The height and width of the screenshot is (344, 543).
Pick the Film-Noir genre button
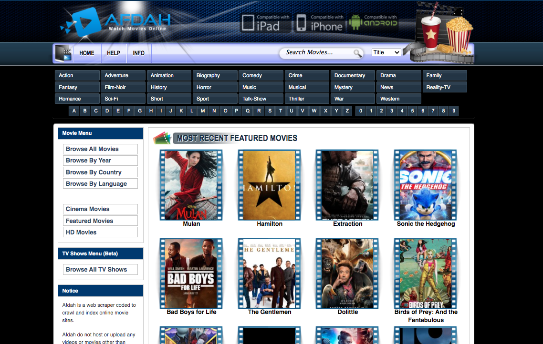pyautogui.click(x=123, y=87)
